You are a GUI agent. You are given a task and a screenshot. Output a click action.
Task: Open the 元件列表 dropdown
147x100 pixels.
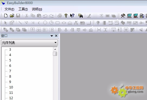click(x=29, y=43)
